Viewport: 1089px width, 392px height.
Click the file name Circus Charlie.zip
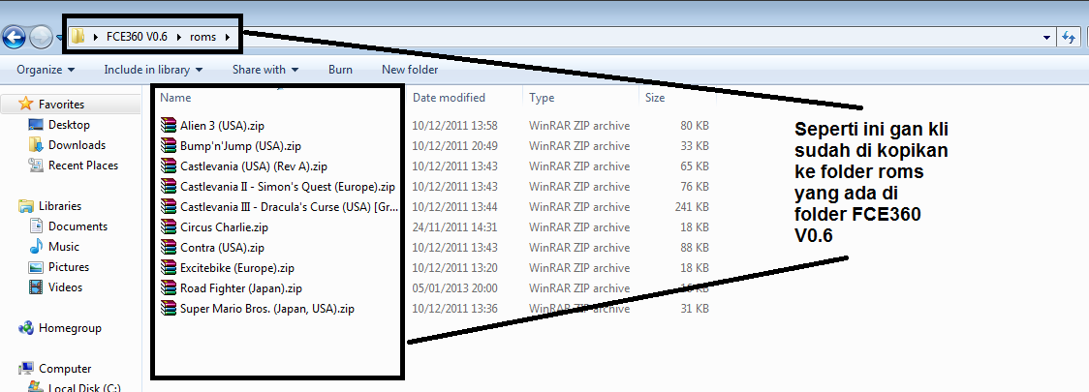[224, 227]
